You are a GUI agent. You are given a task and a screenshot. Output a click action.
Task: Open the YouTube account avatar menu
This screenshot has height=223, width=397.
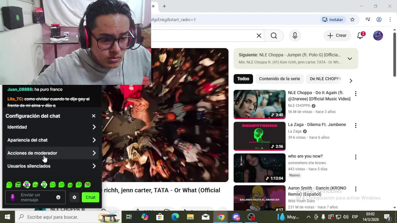click(378, 36)
